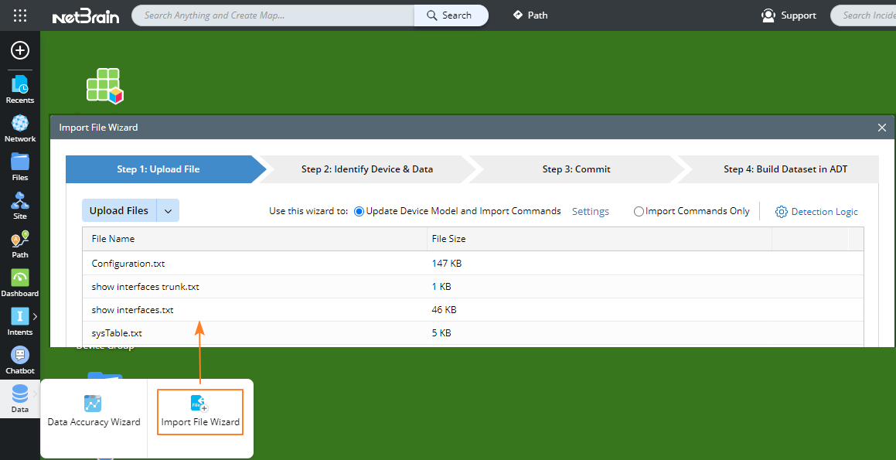Launch the Data Accuracy Wizard

tap(94, 411)
